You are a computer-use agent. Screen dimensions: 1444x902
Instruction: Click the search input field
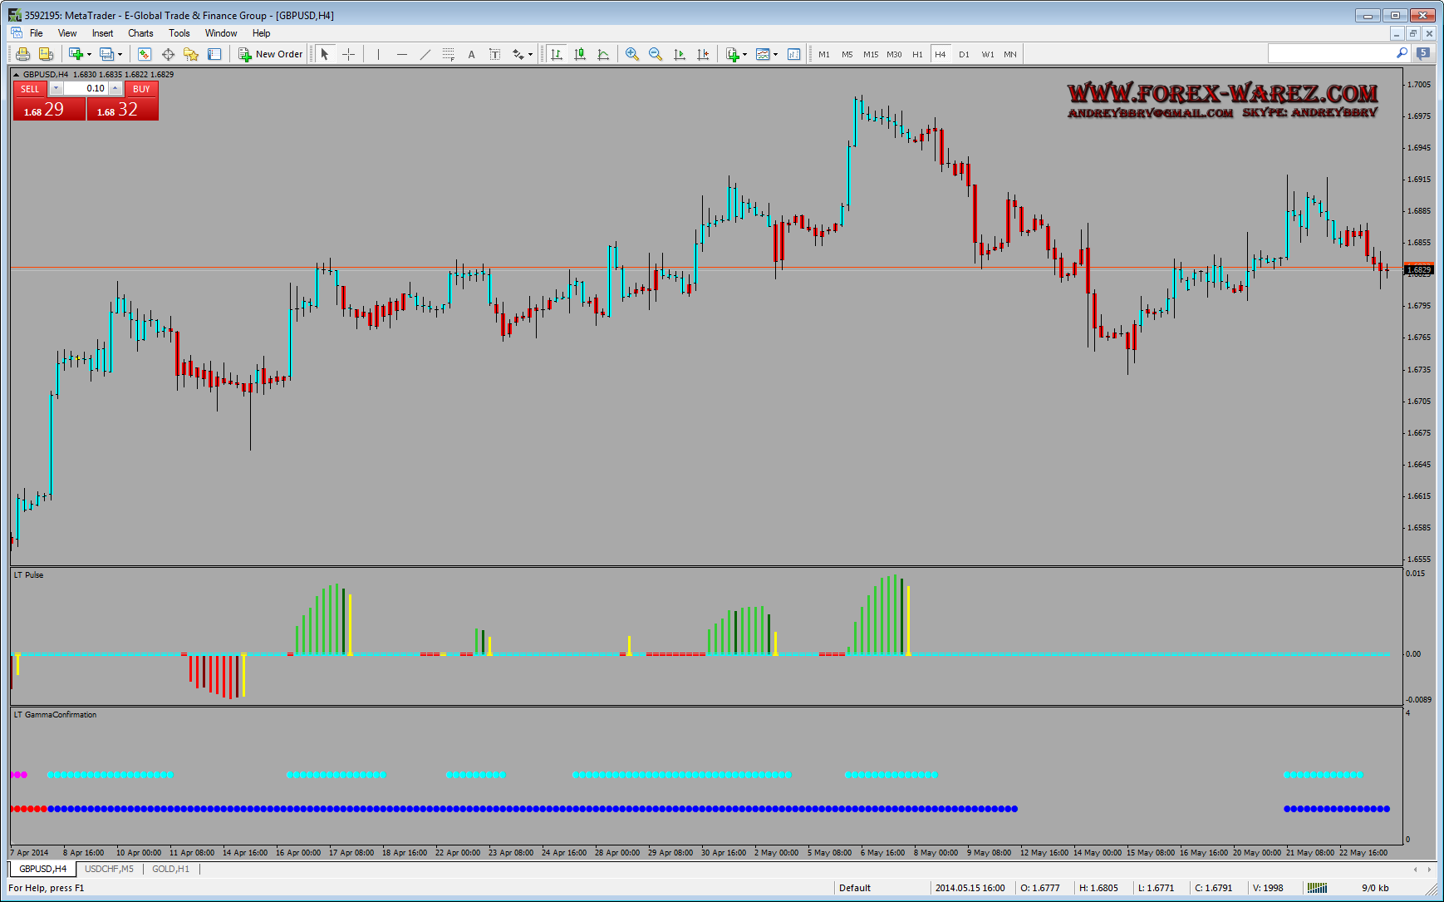1330,53
